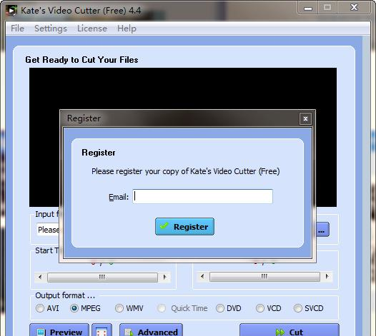Select the AVI output format
The height and width of the screenshot is (336, 376).
tap(47, 308)
